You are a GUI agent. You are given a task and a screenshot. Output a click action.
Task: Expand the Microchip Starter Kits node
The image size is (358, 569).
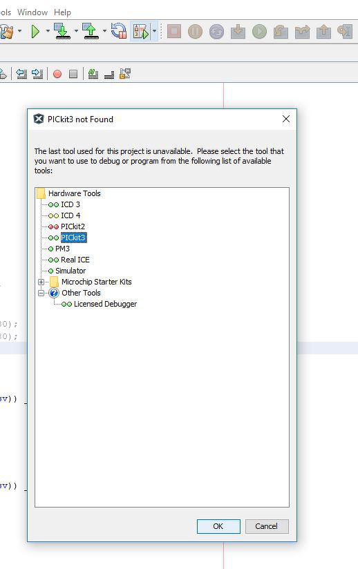click(x=41, y=282)
